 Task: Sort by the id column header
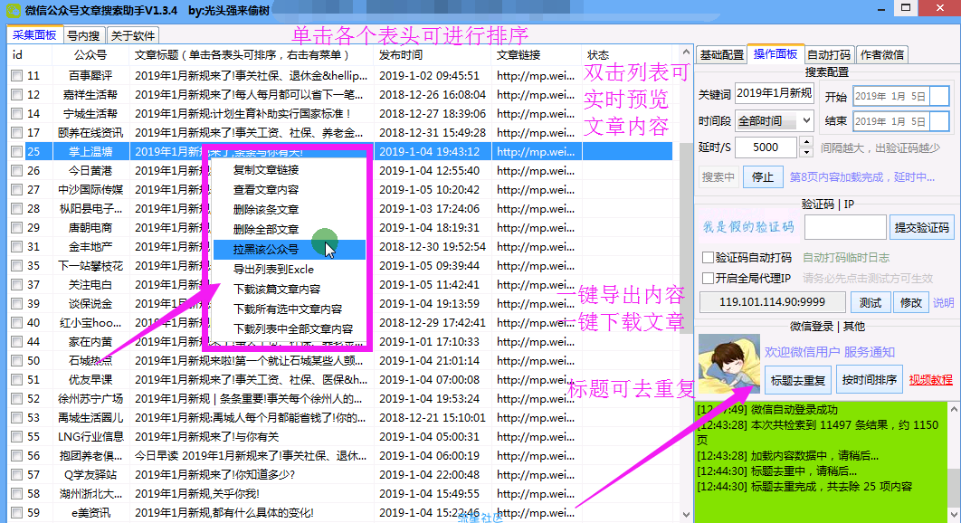[30, 55]
